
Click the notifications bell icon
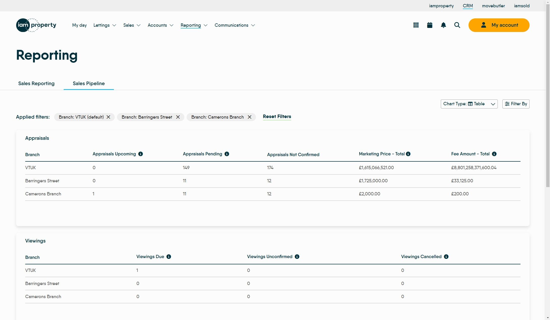point(443,25)
